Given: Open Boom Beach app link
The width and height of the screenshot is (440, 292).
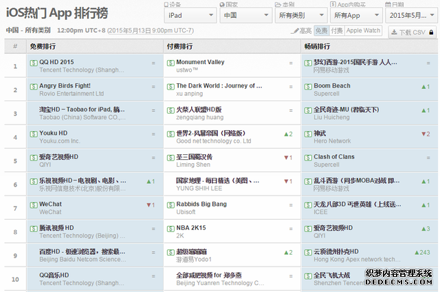Looking at the screenshot, I should tap(332, 85).
